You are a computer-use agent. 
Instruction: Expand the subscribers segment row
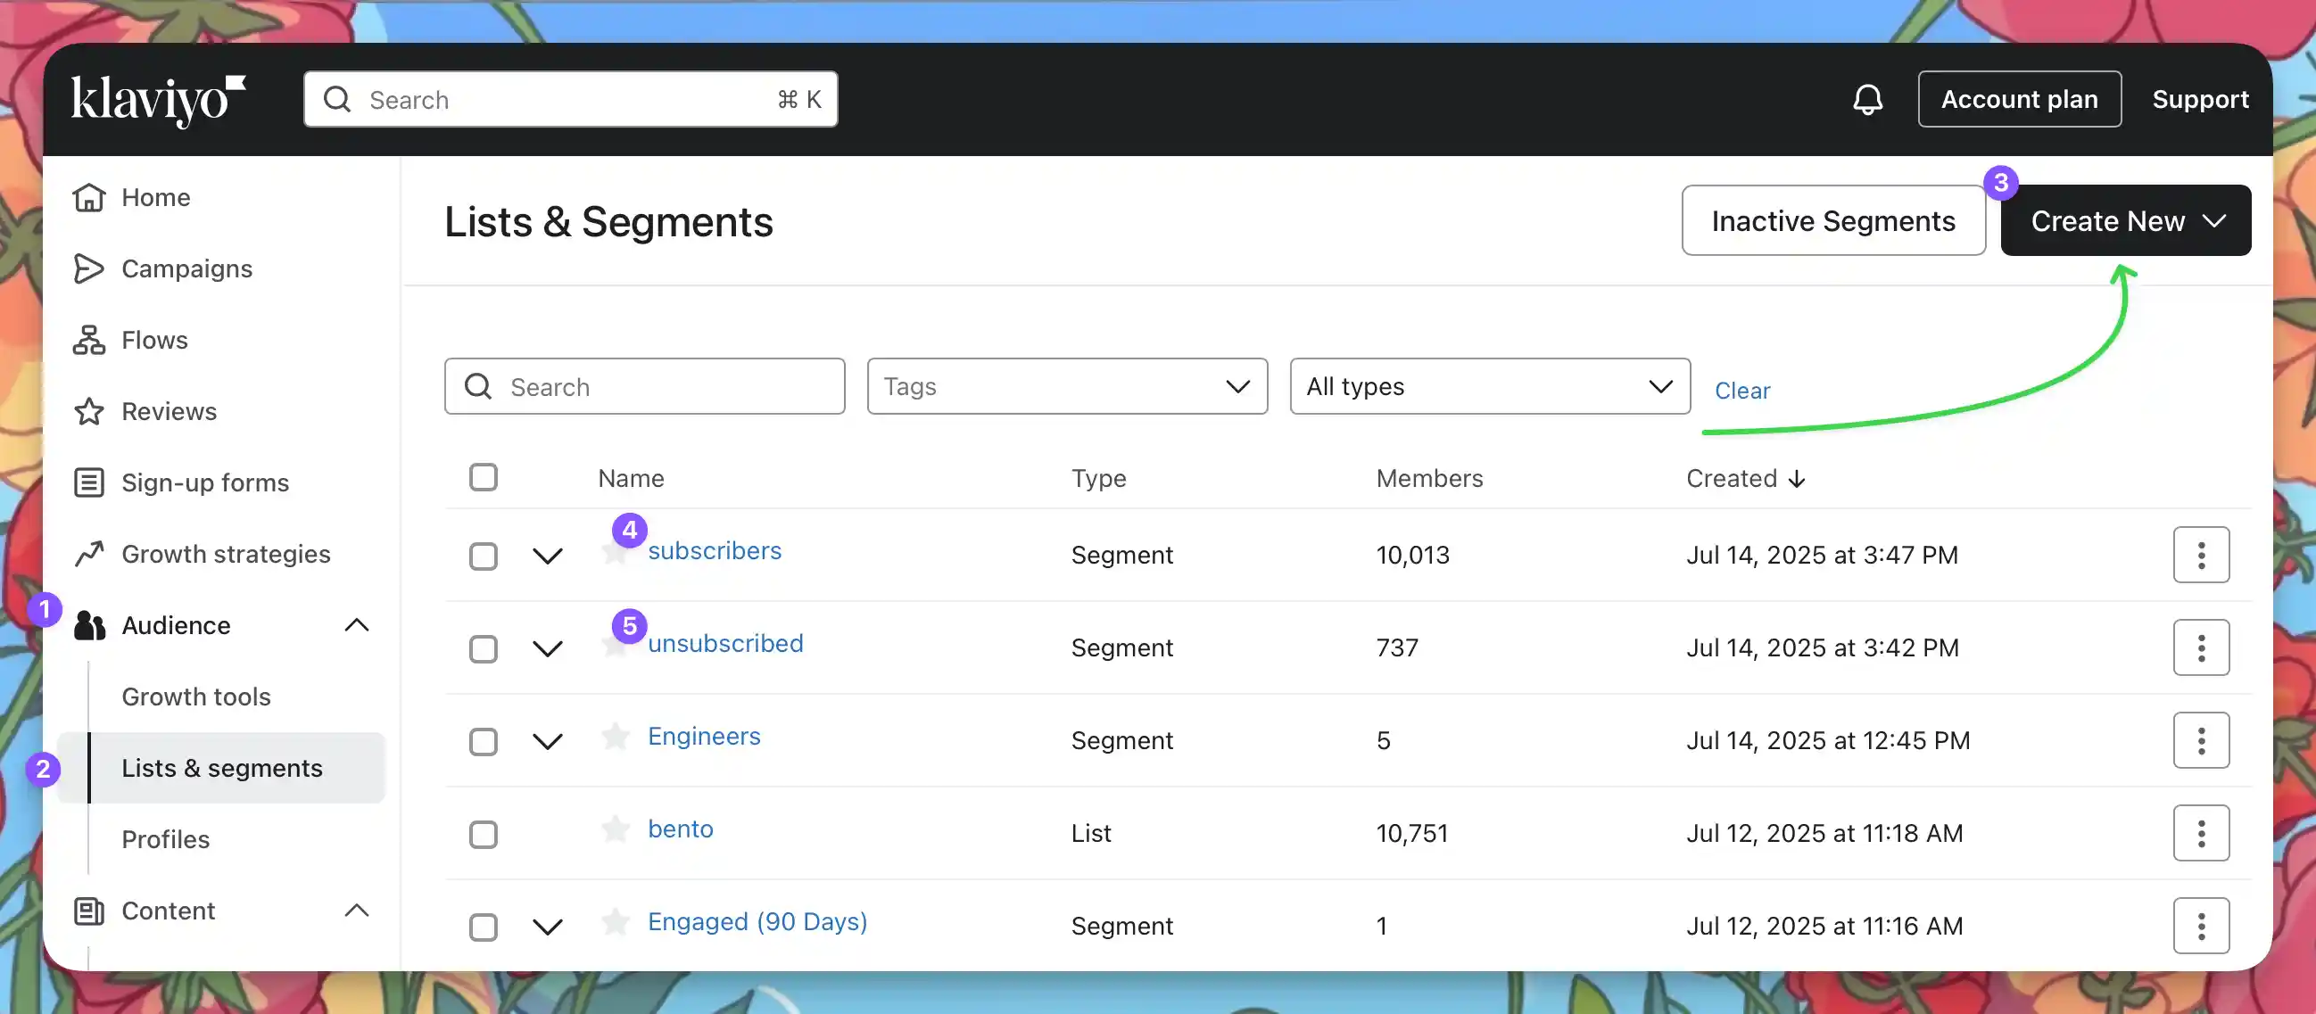(x=546, y=556)
